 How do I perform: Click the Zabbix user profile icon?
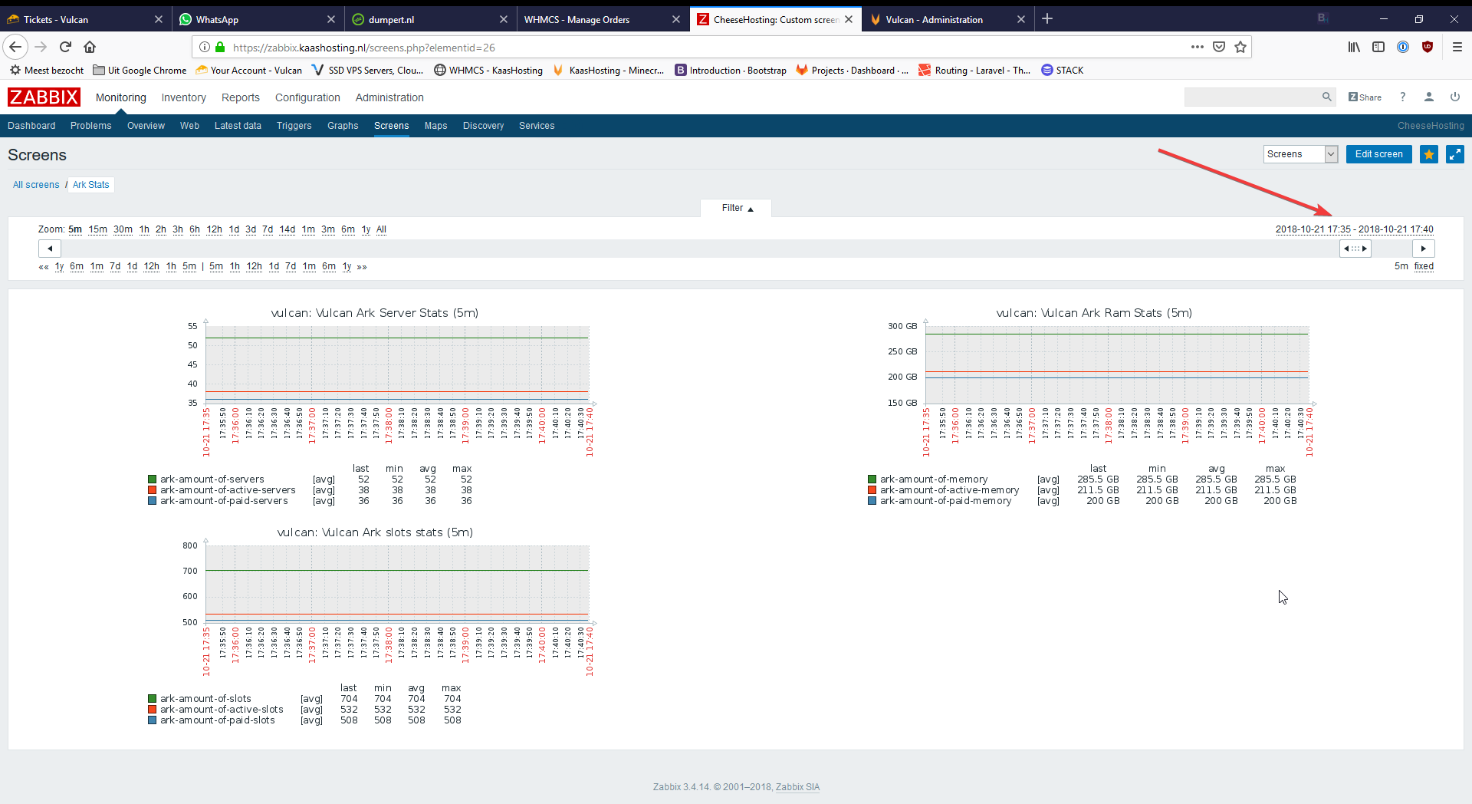tap(1428, 97)
